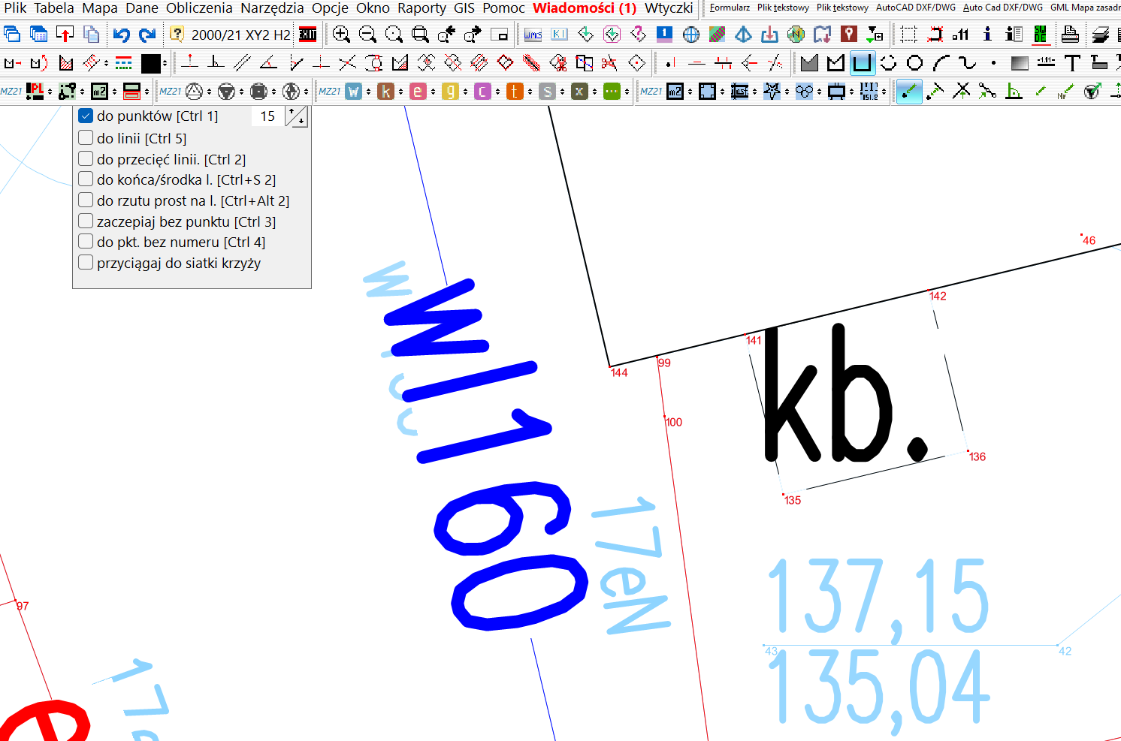The width and height of the screenshot is (1121, 741).
Task: Open dropdown arrows next to 'c' layer icon
Action: [x=498, y=92]
